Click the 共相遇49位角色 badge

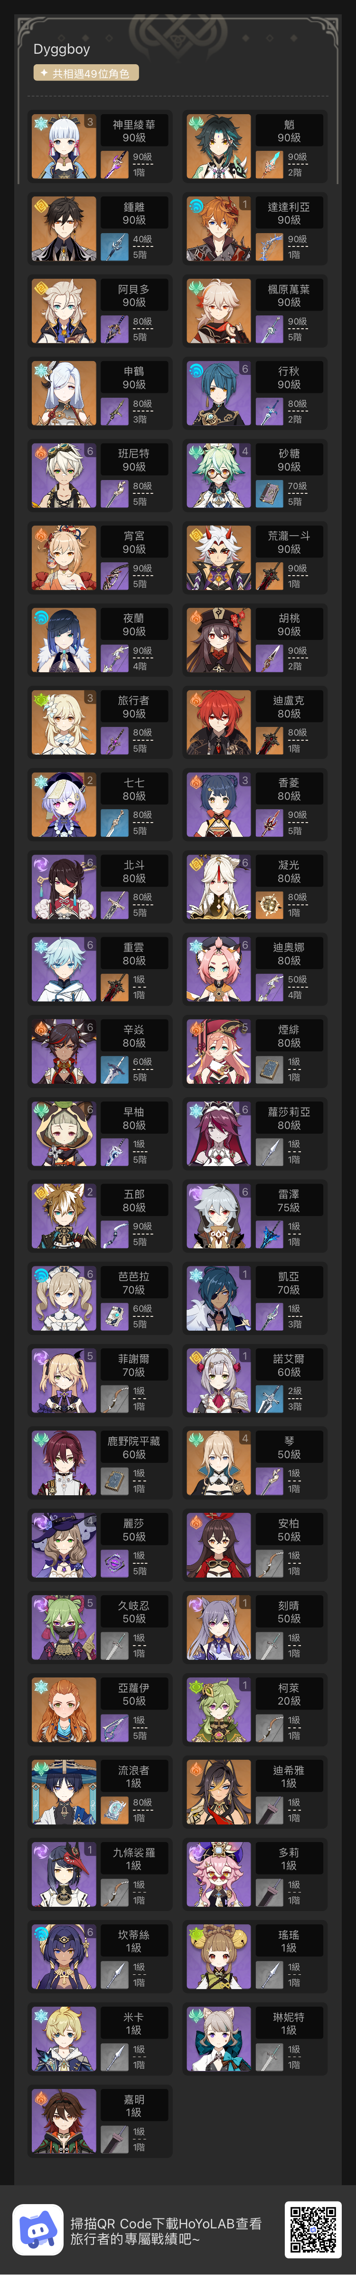(x=86, y=73)
